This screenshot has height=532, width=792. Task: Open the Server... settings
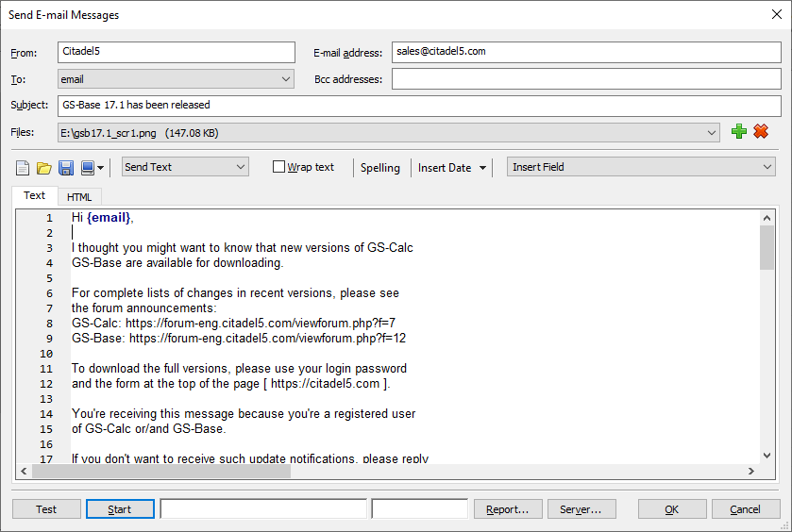coord(581,509)
